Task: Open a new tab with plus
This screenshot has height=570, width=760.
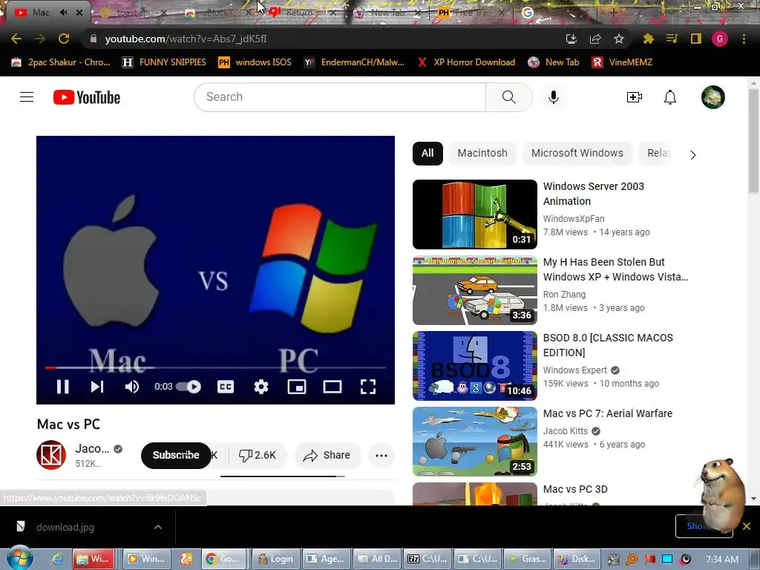Action: pos(613,13)
